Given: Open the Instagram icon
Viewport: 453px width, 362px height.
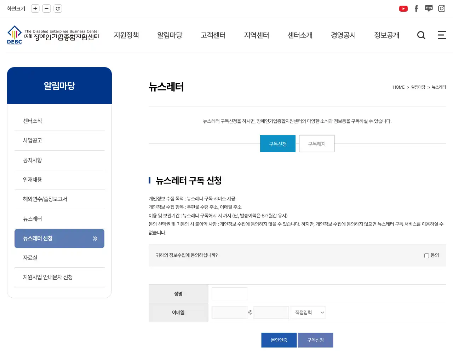Looking at the screenshot, I should tap(442, 8).
